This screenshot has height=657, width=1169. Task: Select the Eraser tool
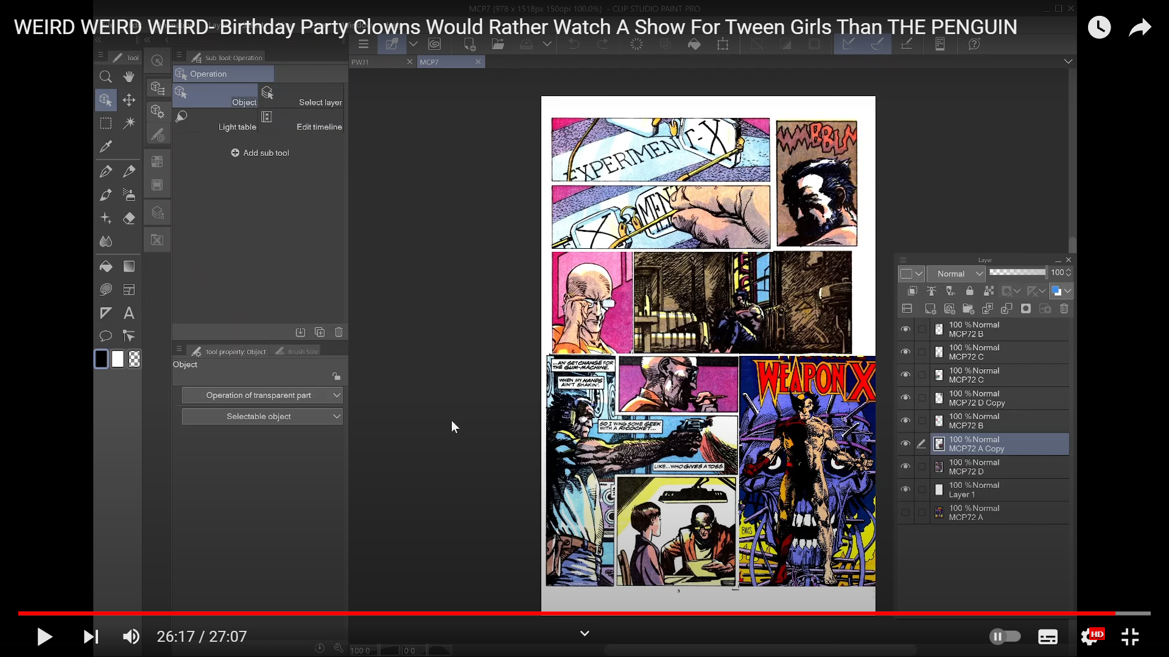[128, 218]
